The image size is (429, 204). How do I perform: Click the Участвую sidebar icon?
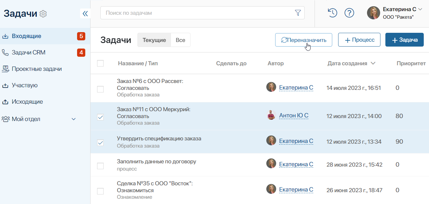click(x=5, y=85)
